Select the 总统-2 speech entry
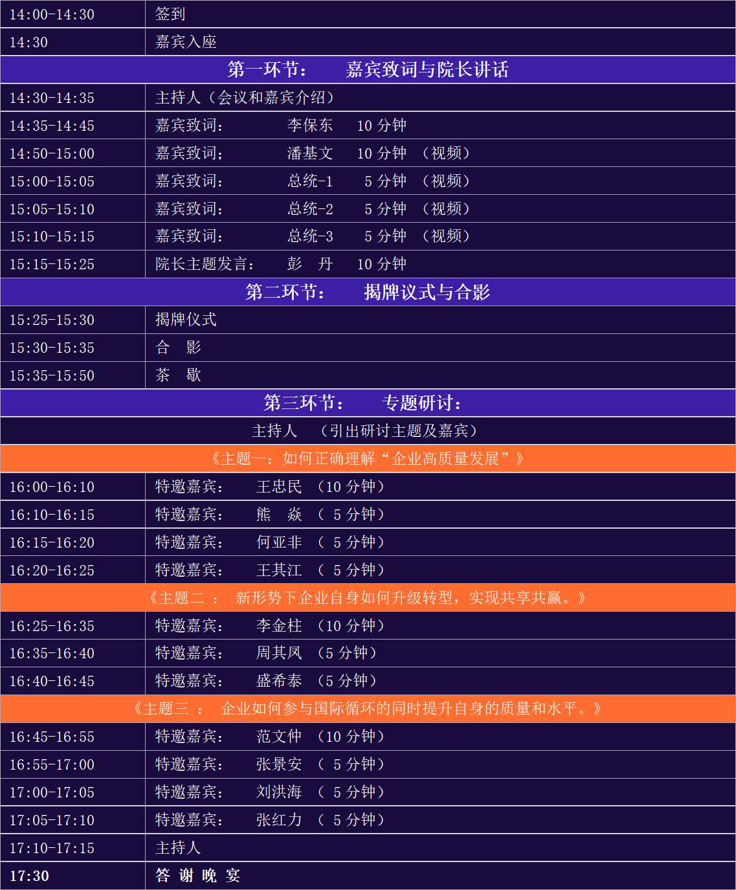This screenshot has width=736, height=890. click(x=310, y=209)
